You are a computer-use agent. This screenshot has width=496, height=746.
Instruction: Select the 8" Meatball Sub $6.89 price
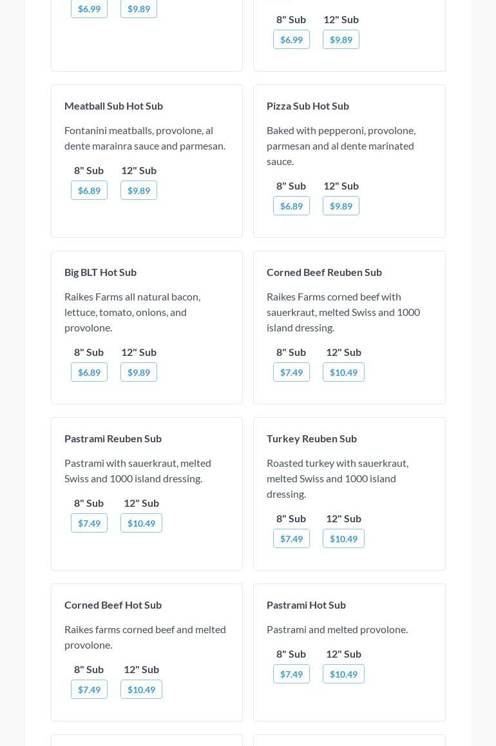[89, 190]
